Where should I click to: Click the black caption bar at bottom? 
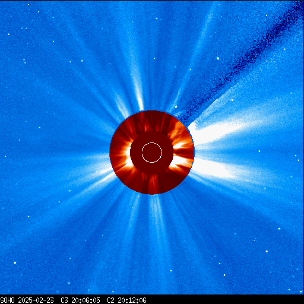(x=152, y=299)
